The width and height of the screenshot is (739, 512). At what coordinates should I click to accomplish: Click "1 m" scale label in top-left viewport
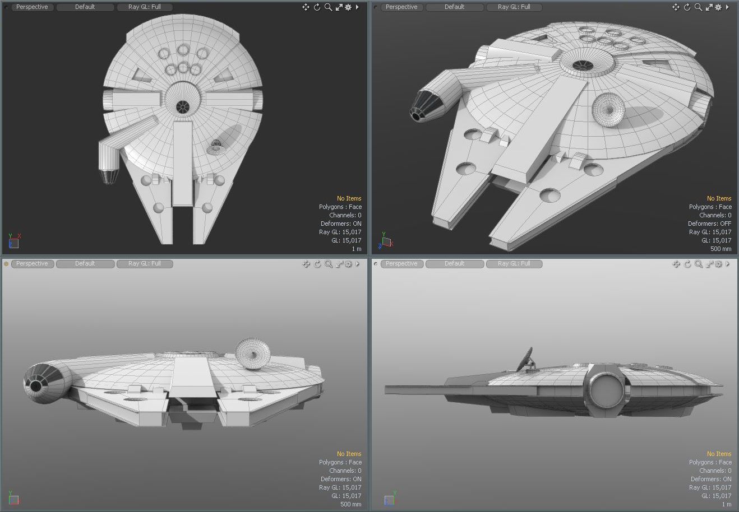pyautogui.click(x=357, y=249)
